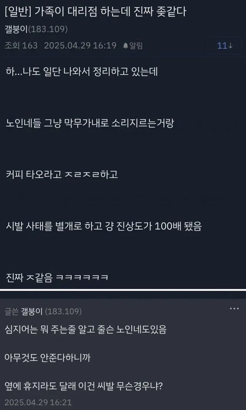The width and height of the screenshot is (246, 410).
Task: Click the 조회 163 view count
Action: coord(21,46)
